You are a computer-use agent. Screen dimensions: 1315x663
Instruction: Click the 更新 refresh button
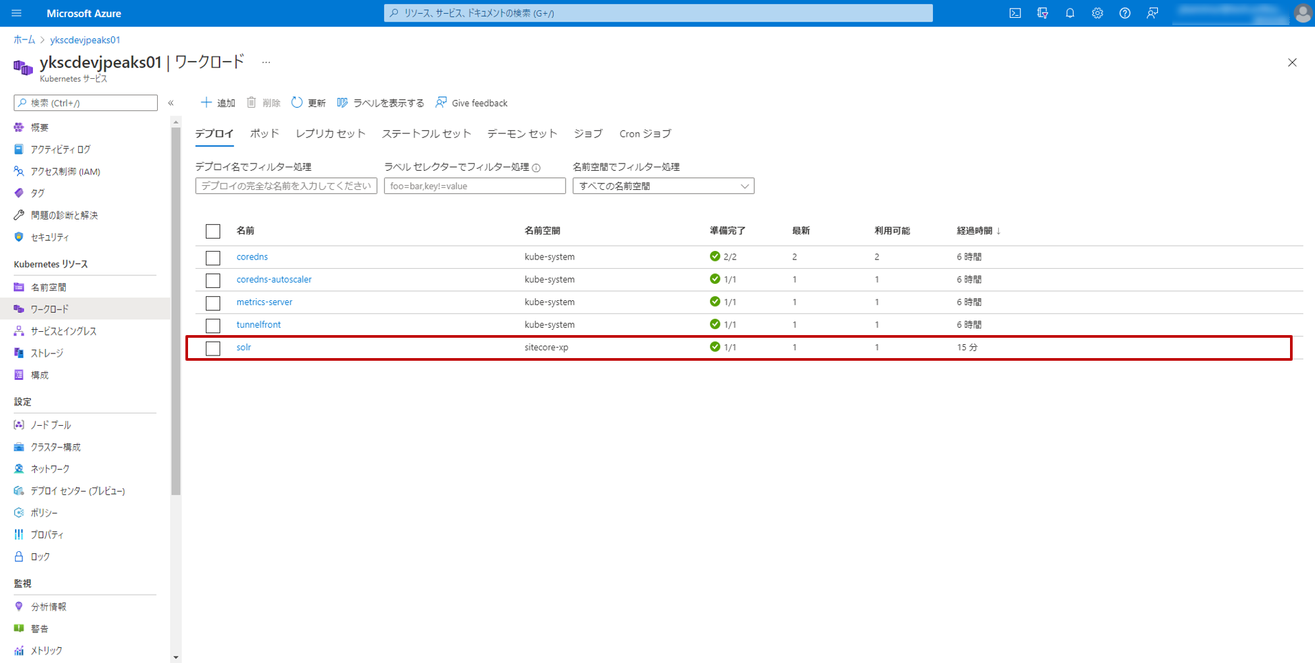[x=308, y=103]
